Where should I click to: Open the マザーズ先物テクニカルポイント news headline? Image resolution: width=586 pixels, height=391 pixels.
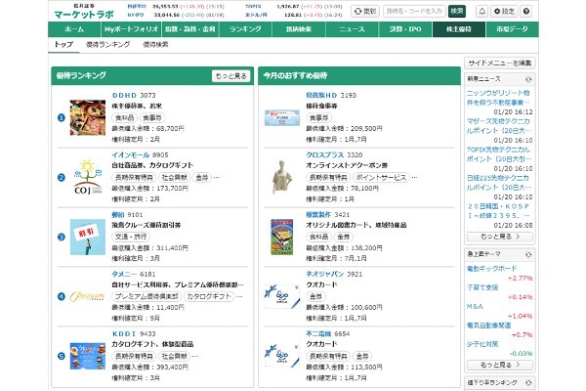pos(499,126)
